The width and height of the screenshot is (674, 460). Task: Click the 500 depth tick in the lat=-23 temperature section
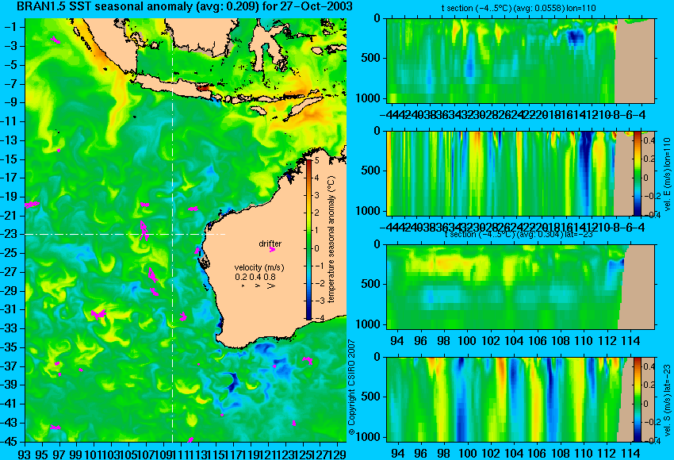pyautogui.click(x=371, y=284)
